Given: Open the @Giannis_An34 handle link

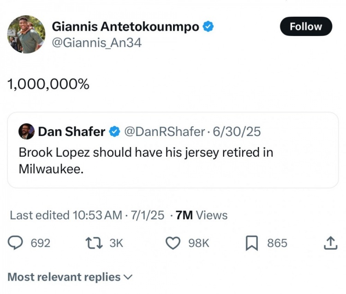Looking at the screenshot, I should coord(96,43).
